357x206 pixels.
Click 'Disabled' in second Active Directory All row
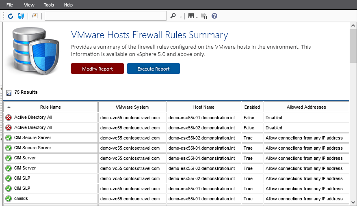[274, 128]
